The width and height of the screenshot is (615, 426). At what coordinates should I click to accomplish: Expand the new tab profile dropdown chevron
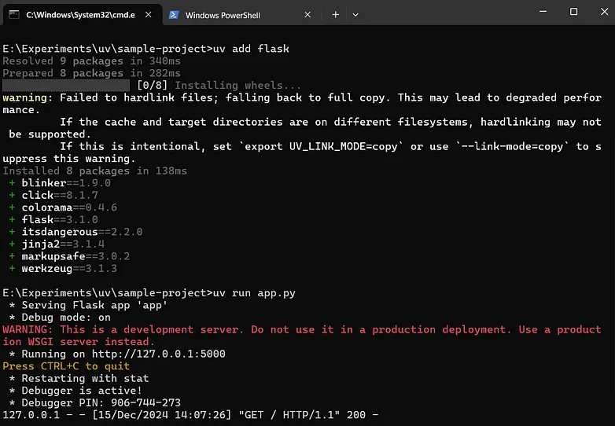tap(355, 15)
